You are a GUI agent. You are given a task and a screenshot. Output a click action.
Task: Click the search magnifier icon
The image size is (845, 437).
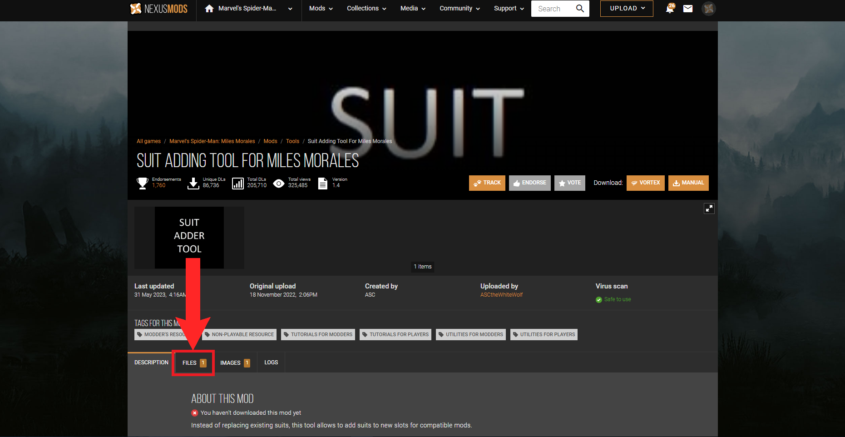pos(580,9)
